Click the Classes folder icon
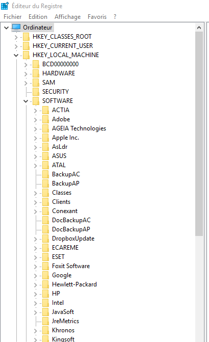209x342 pixels. point(45,193)
